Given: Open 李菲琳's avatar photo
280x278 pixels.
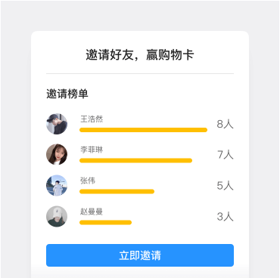Looking at the screenshot, I should pyautogui.click(x=57, y=154).
